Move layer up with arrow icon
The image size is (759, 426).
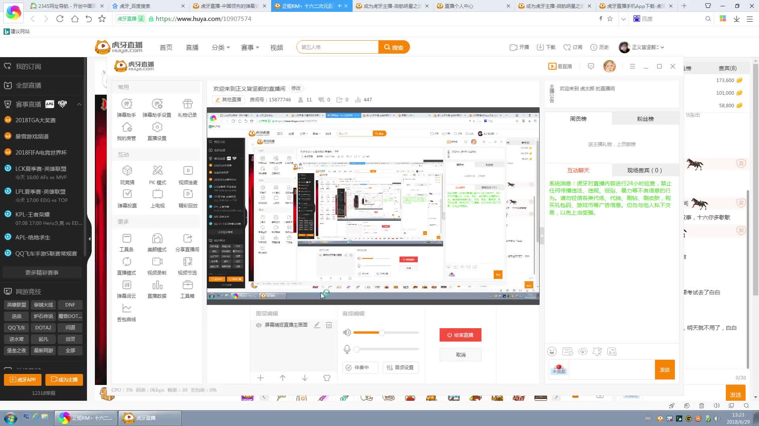pos(283,378)
